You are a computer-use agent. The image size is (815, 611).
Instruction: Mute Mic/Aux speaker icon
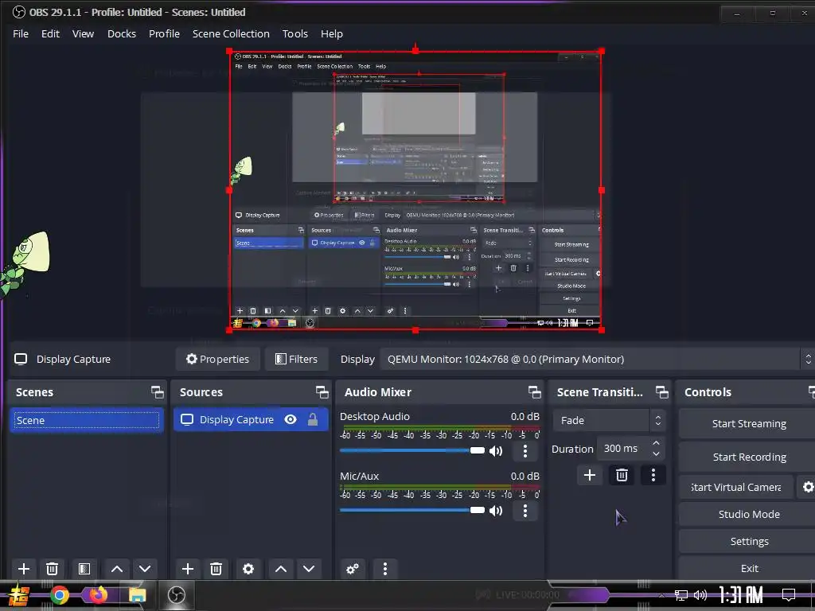point(495,511)
